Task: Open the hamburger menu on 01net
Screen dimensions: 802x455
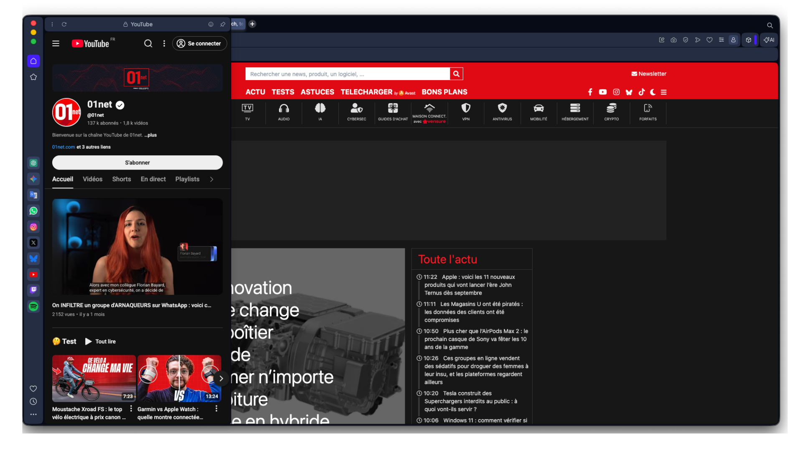Action: coord(664,92)
